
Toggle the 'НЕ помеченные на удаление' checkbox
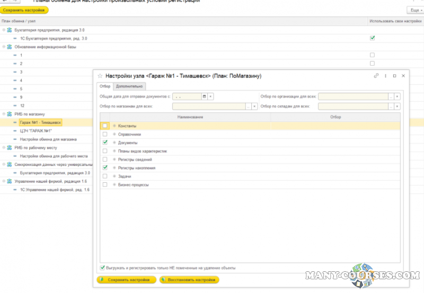102,268
